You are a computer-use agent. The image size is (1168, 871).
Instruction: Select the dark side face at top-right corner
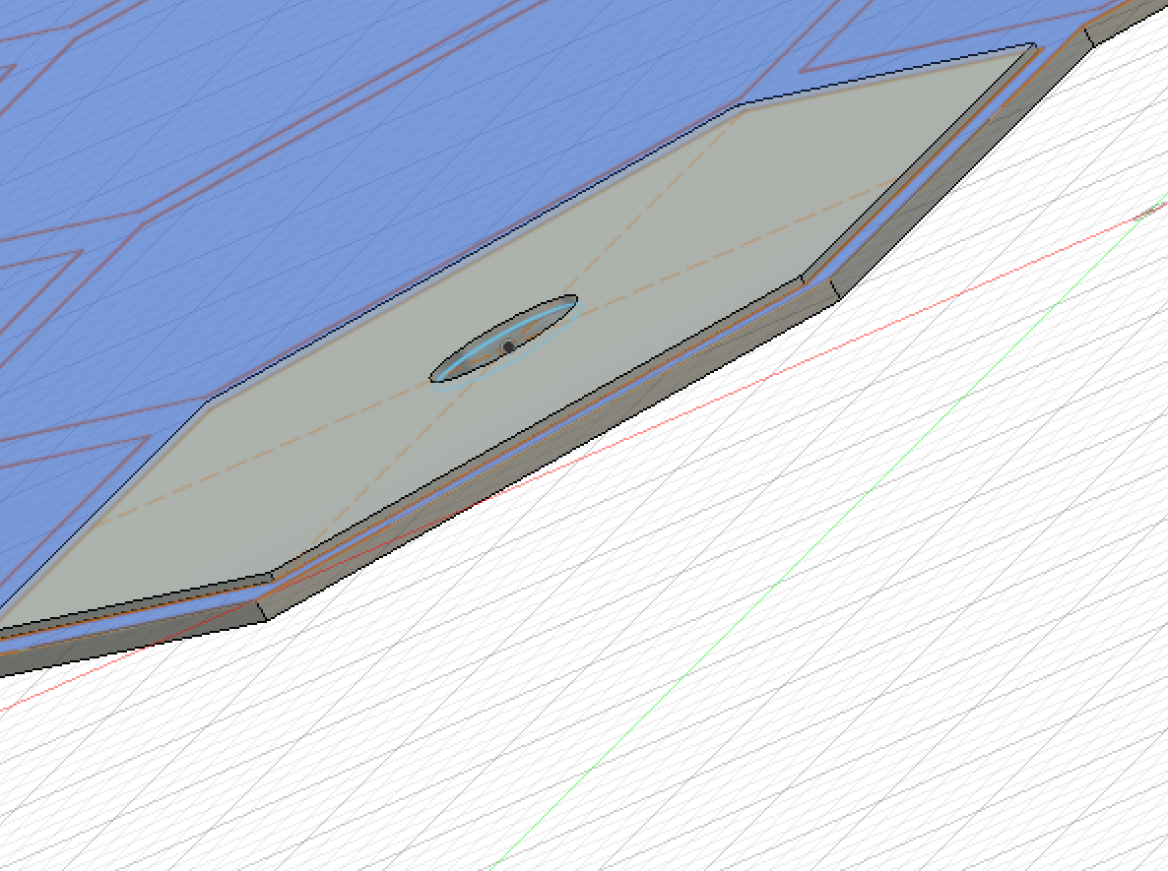click(1125, 21)
